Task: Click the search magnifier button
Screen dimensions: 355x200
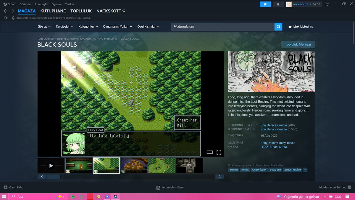Action: (278, 27)
